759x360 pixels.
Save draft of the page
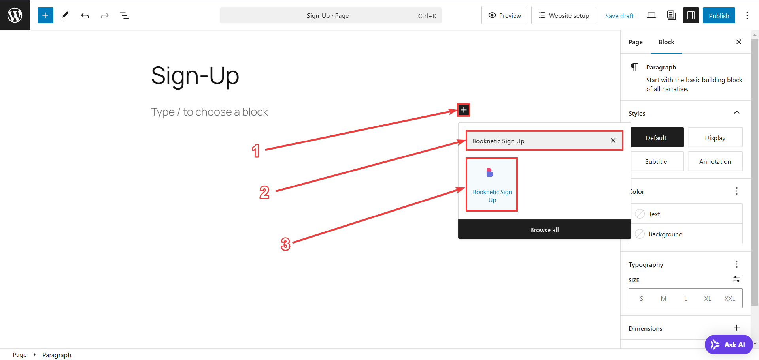point(619,16)
